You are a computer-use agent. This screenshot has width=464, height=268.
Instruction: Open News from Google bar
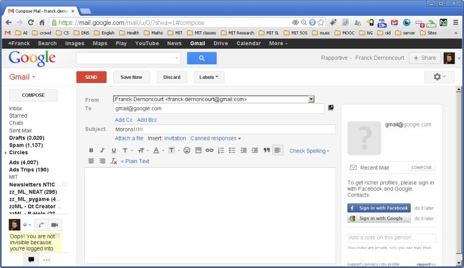coord(175,43)
